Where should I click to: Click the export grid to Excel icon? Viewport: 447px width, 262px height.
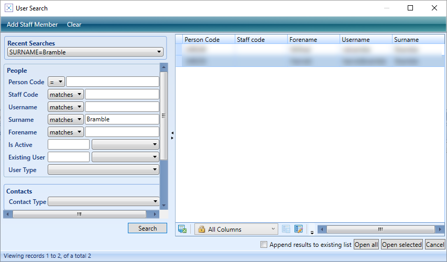(x=182, y=229)
